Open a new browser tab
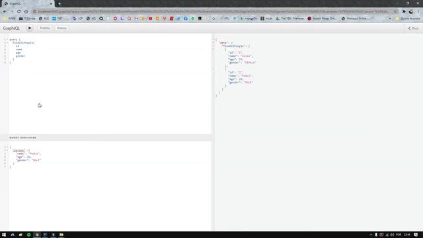Screen dimensions: 423x238 point(59,4)
